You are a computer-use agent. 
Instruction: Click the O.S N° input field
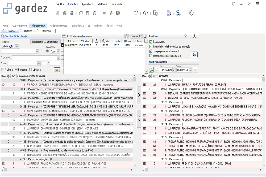pos(55,63)
